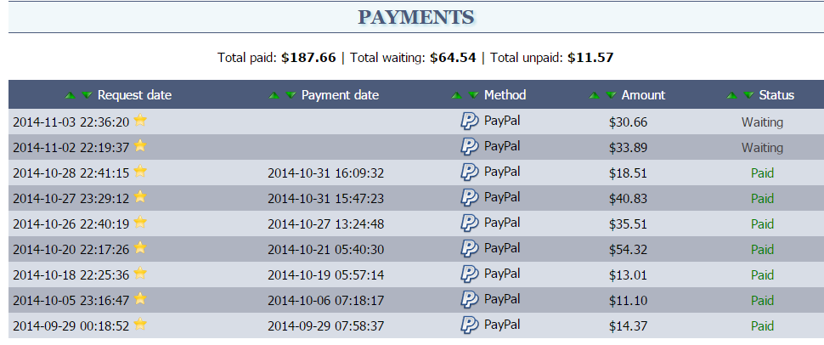This screenshot has width=824, height=345.
Task: Click the Waiting status for the $33.89 payment
Action: (x=762, y=147)
